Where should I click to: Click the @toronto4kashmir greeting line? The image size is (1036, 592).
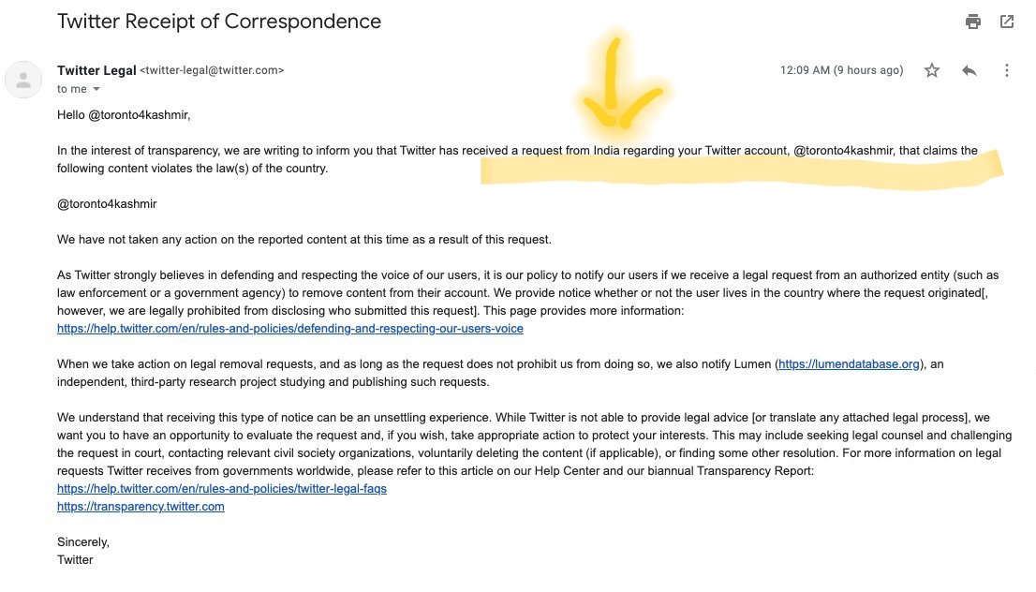tap(124, 115)
